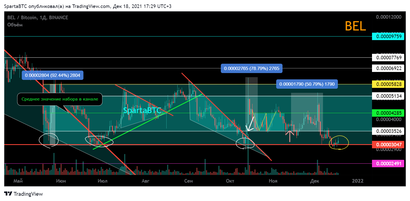
Task: Click the 92.44% measurement label
Action: click(x=53, y=75)
